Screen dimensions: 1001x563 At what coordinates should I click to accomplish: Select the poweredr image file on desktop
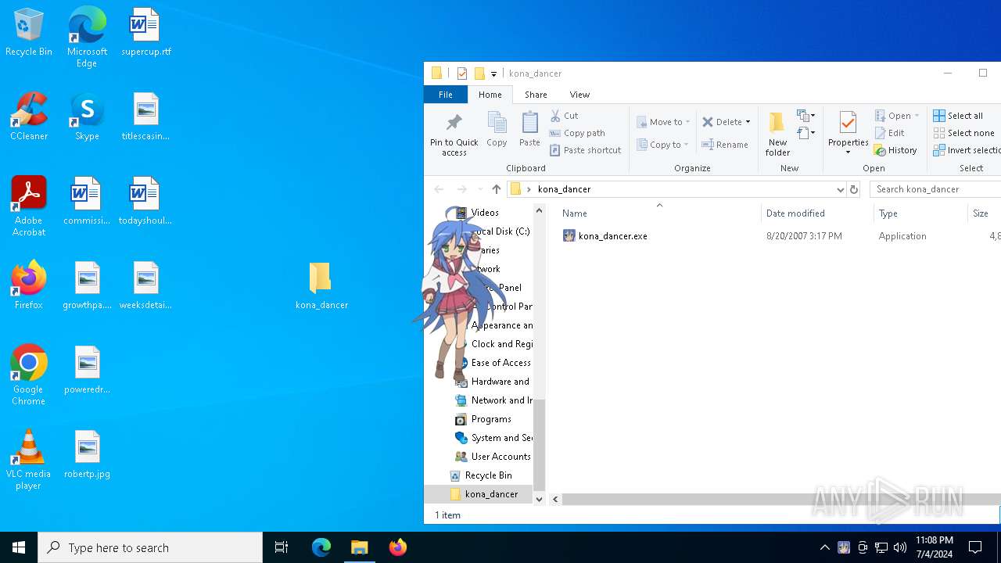coord(87,371)
